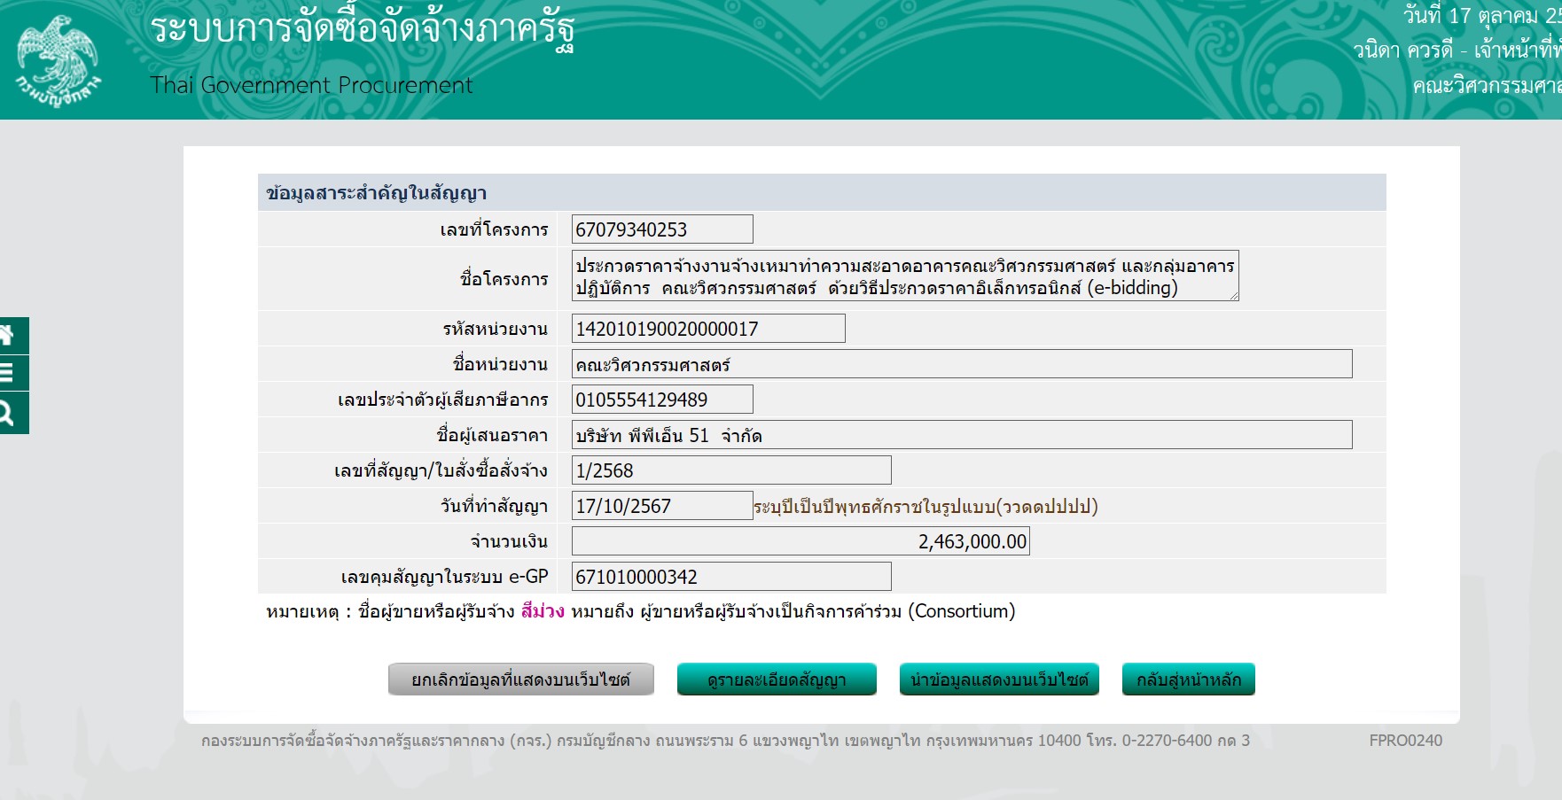1562x800 pixels.
Task: Select the e-GP contract control number field
Action: point(730,577)
